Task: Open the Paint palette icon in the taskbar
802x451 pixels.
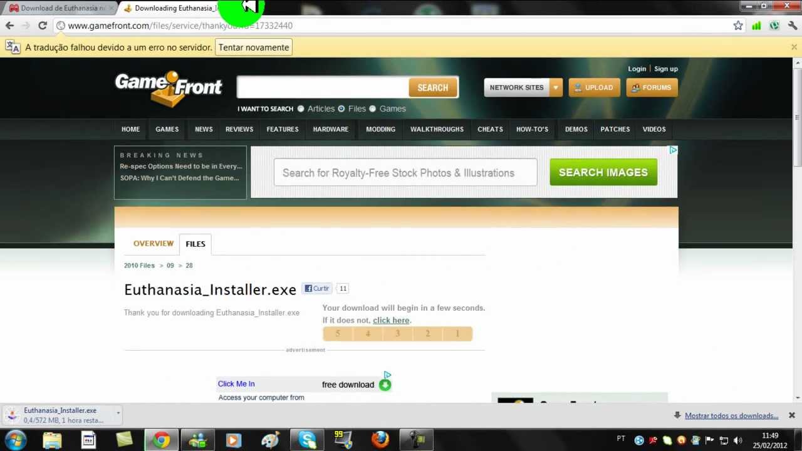Action: [270, 440]
